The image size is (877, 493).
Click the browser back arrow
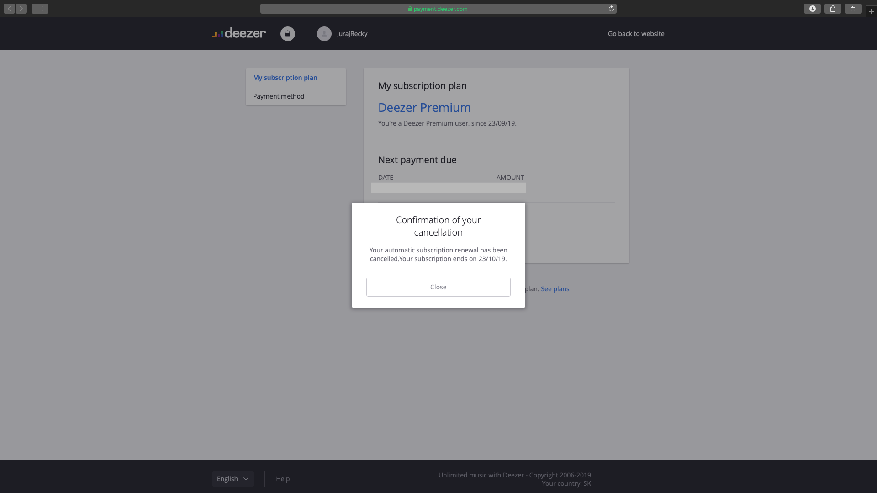[10, 9]
